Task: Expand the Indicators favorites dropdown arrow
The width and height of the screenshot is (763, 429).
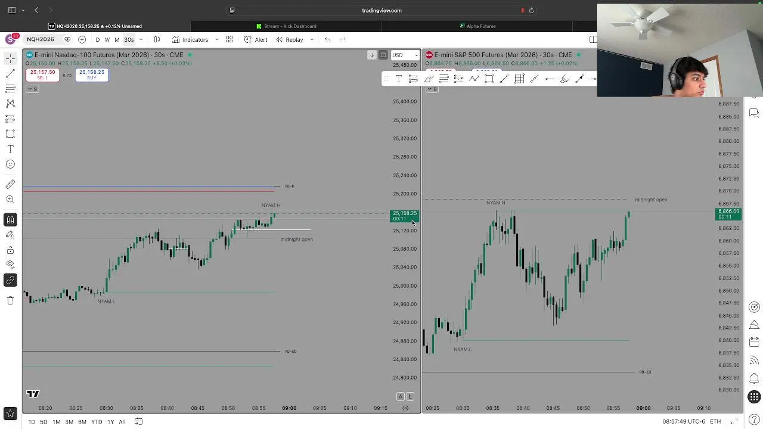Action: (216, 39)
